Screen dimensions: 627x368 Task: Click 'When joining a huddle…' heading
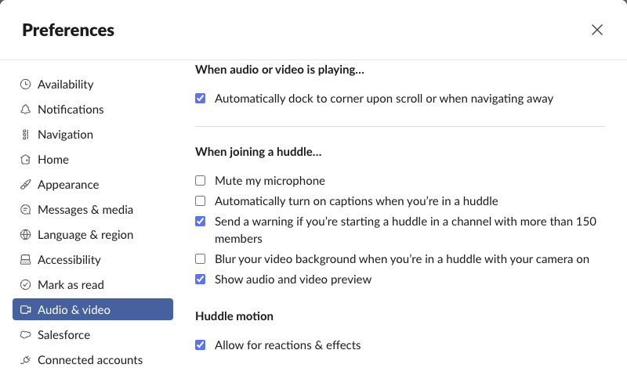259,152
